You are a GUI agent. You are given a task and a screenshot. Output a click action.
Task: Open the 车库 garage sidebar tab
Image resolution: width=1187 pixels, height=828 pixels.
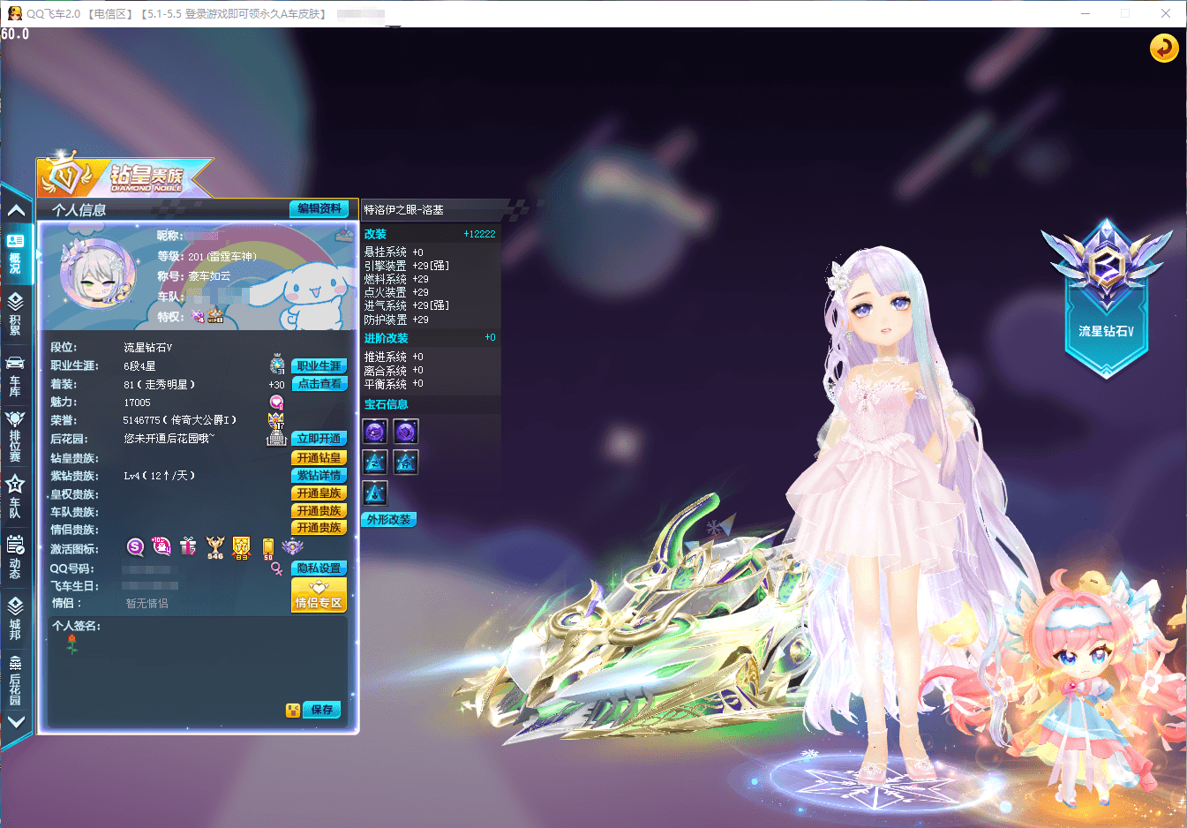[x=16, y=376]
